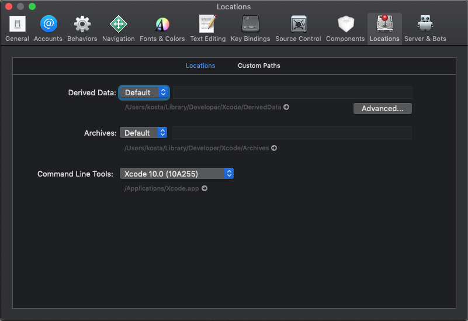This screenshot has height=321, width=468.
Task: Reveal Archives folder via arrow icon
Action: pos(274,148)
